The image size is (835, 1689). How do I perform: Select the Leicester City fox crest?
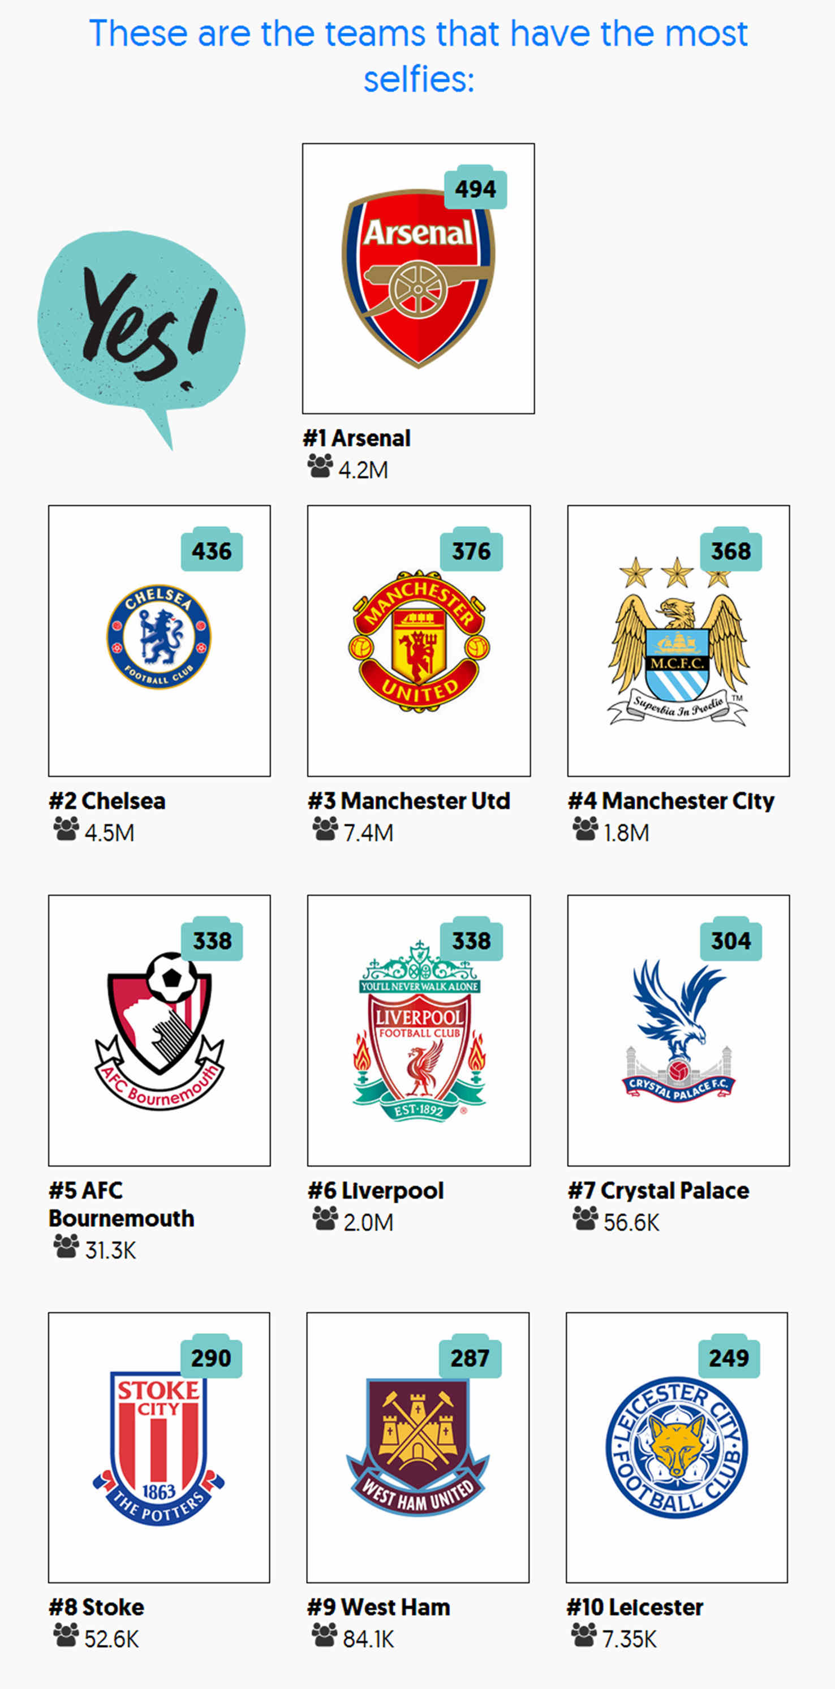[x=677, y=1447]
